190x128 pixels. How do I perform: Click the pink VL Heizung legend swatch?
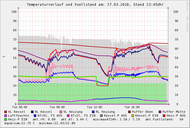(60, 112)
